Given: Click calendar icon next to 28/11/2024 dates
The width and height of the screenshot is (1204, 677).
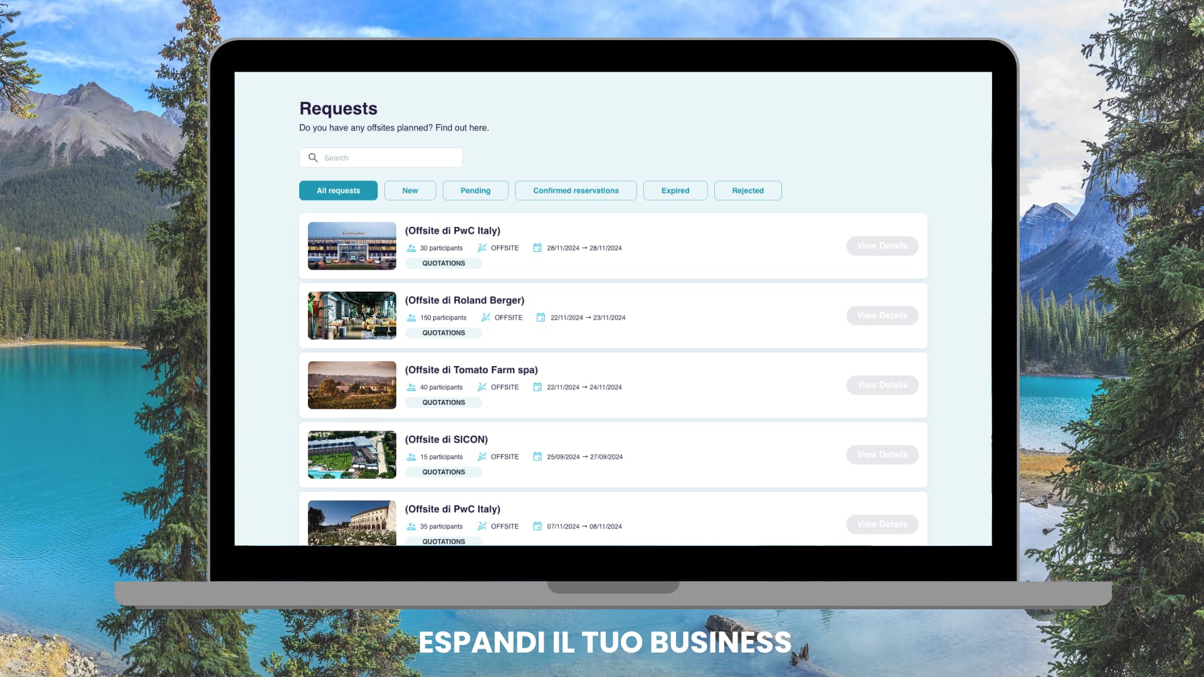Looking at the screenshot, I should [537, 248].
